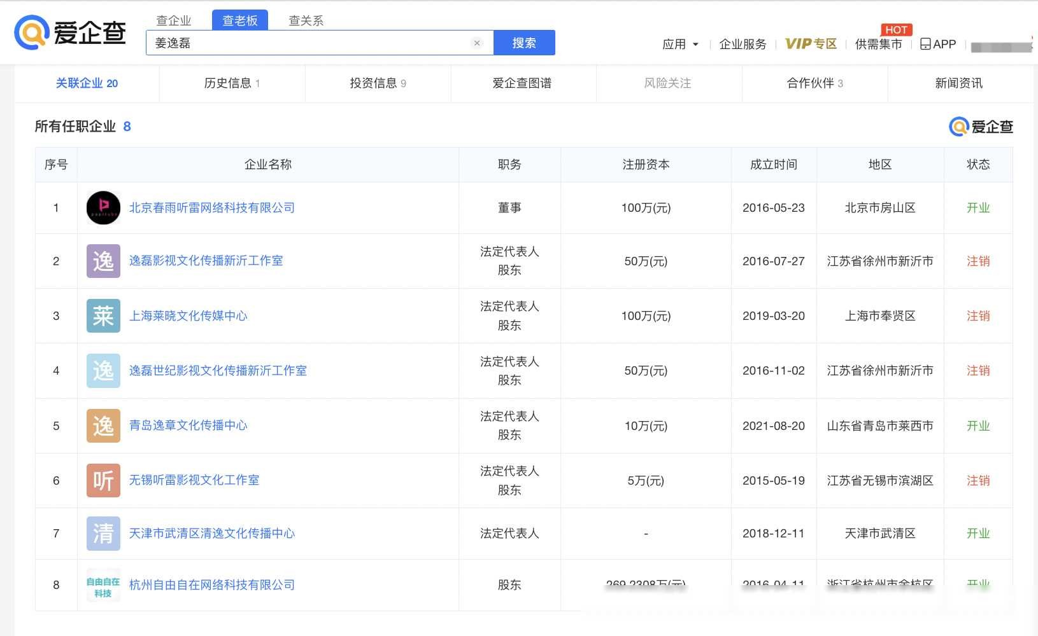Click the search input field containing 姜逸磊
The height and width of the screenshot is (636, 1038).
point(306,43)
